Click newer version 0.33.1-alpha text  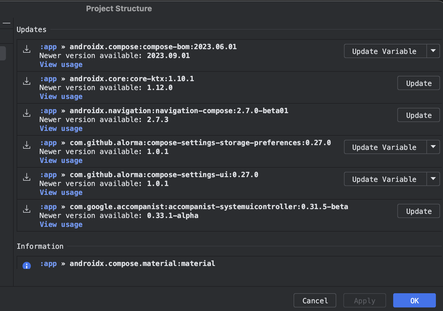click(173, 216)
